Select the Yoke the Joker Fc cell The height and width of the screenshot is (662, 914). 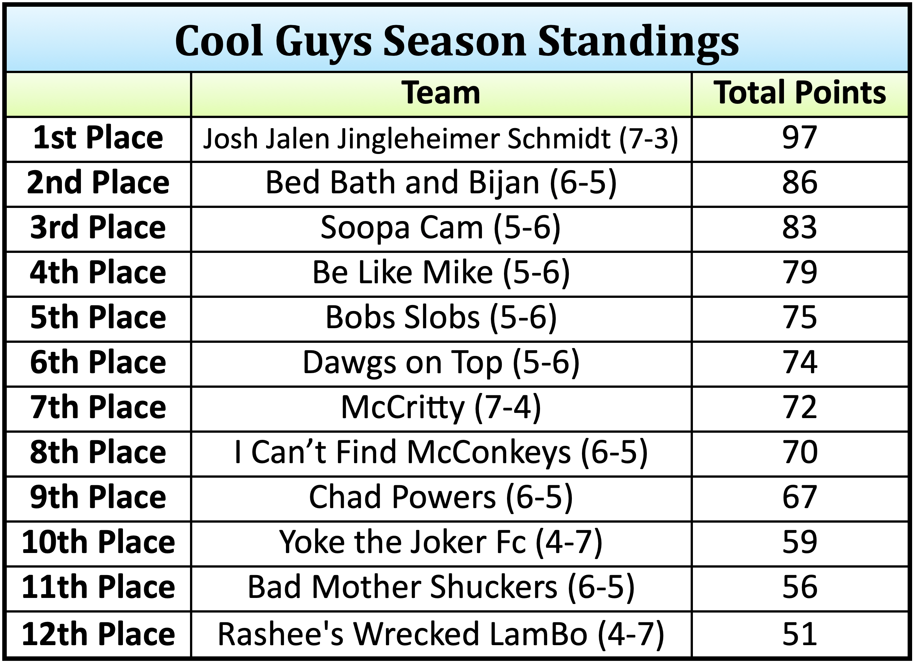tap(441, 543)
